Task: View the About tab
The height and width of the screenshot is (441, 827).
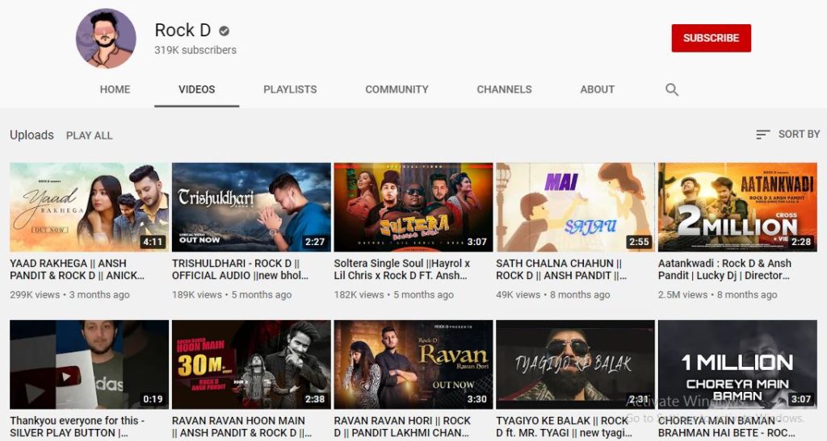Action: pos(597,89)
